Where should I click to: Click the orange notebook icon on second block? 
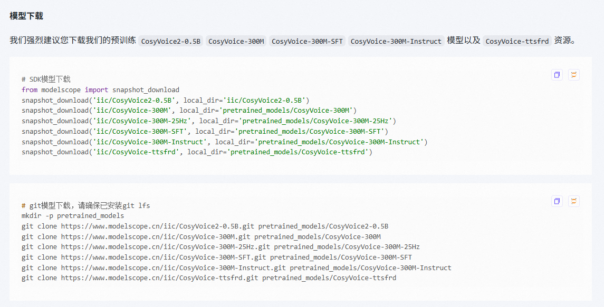[573, 201]
